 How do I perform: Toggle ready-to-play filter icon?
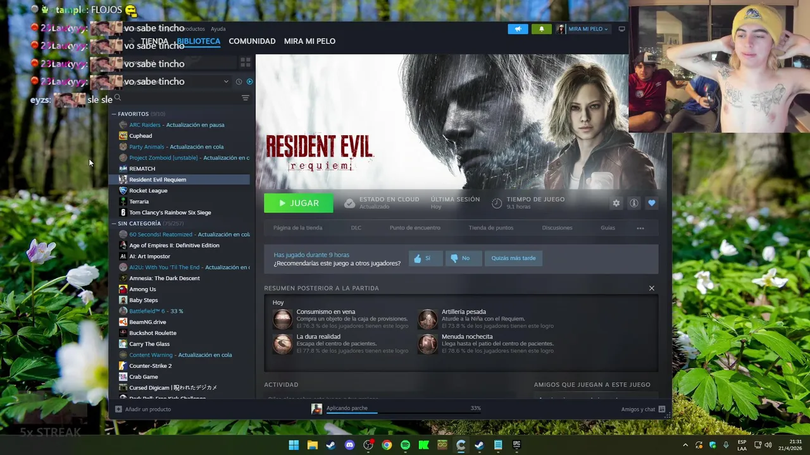click(x=249, y=82)
